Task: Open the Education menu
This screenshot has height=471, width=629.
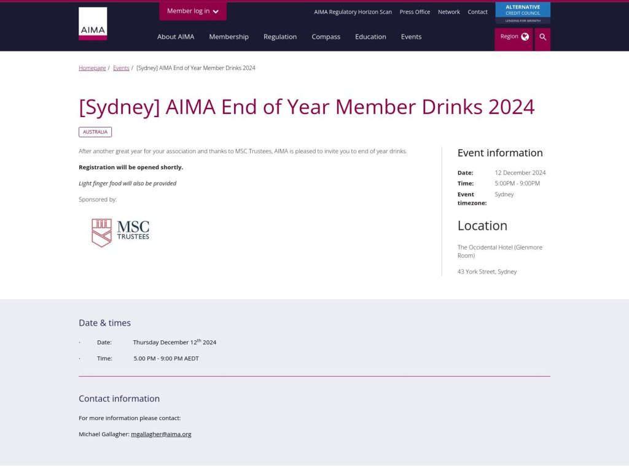Action: pyautogui.click(x=370, y=37)
